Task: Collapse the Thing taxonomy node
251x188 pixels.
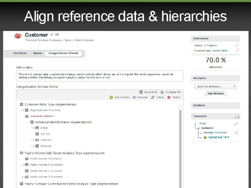Action: [x=195, y=124]
